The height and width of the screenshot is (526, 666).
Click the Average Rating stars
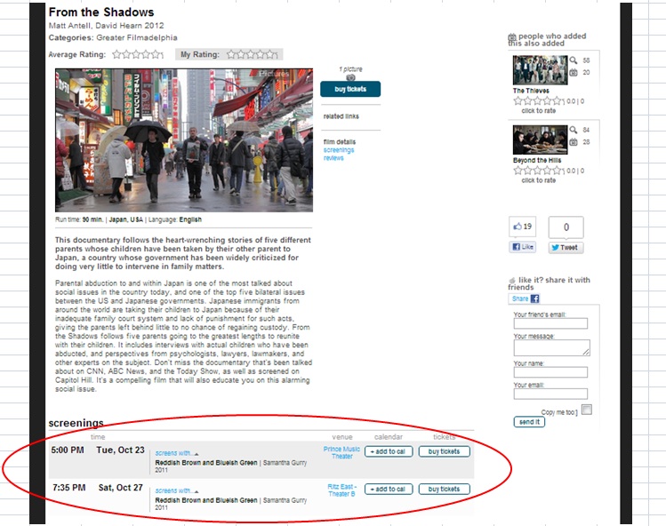pos(138,54)
